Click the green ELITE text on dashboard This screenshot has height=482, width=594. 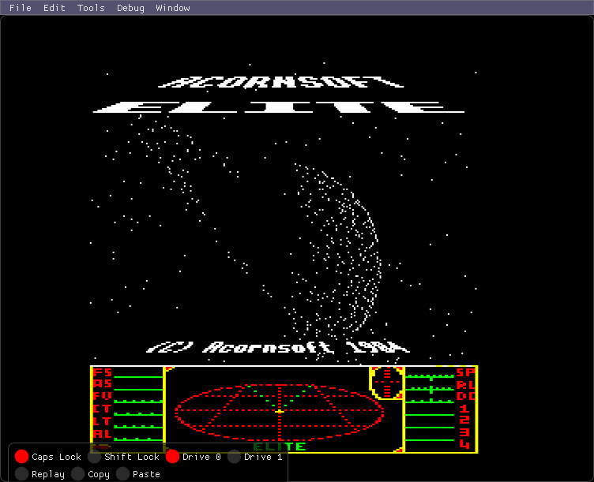click(279, 447)
